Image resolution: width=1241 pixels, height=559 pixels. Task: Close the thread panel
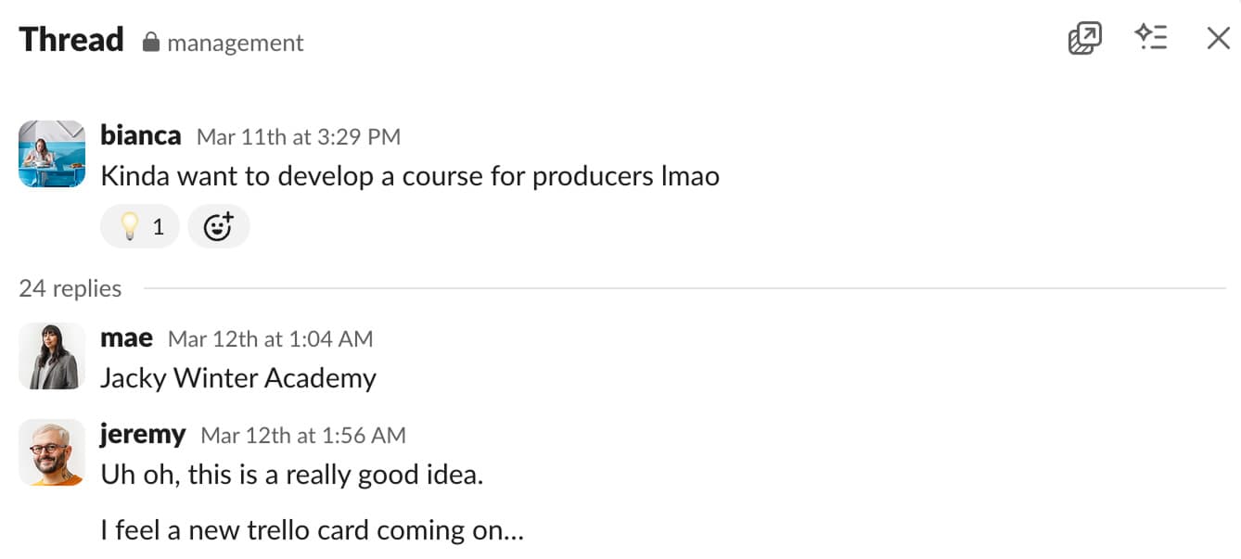tap(1218, 38)
